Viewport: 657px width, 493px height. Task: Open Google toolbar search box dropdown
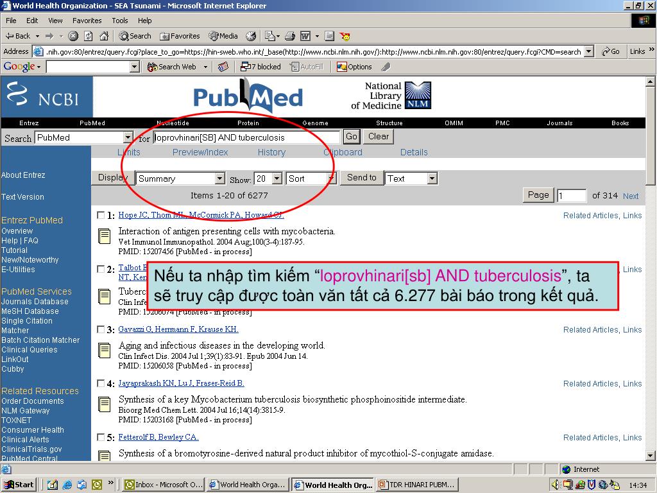click(135, 67)
